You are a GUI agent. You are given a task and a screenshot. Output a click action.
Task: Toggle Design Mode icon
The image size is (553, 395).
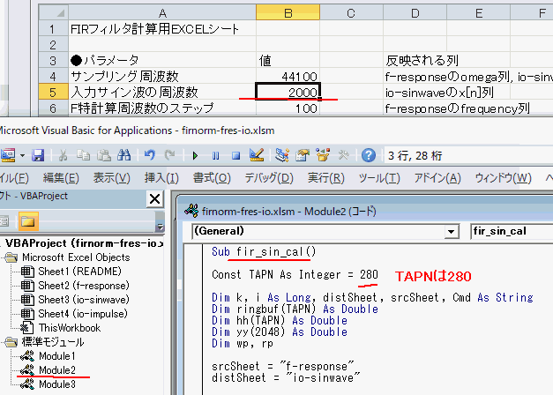point(257,155)
